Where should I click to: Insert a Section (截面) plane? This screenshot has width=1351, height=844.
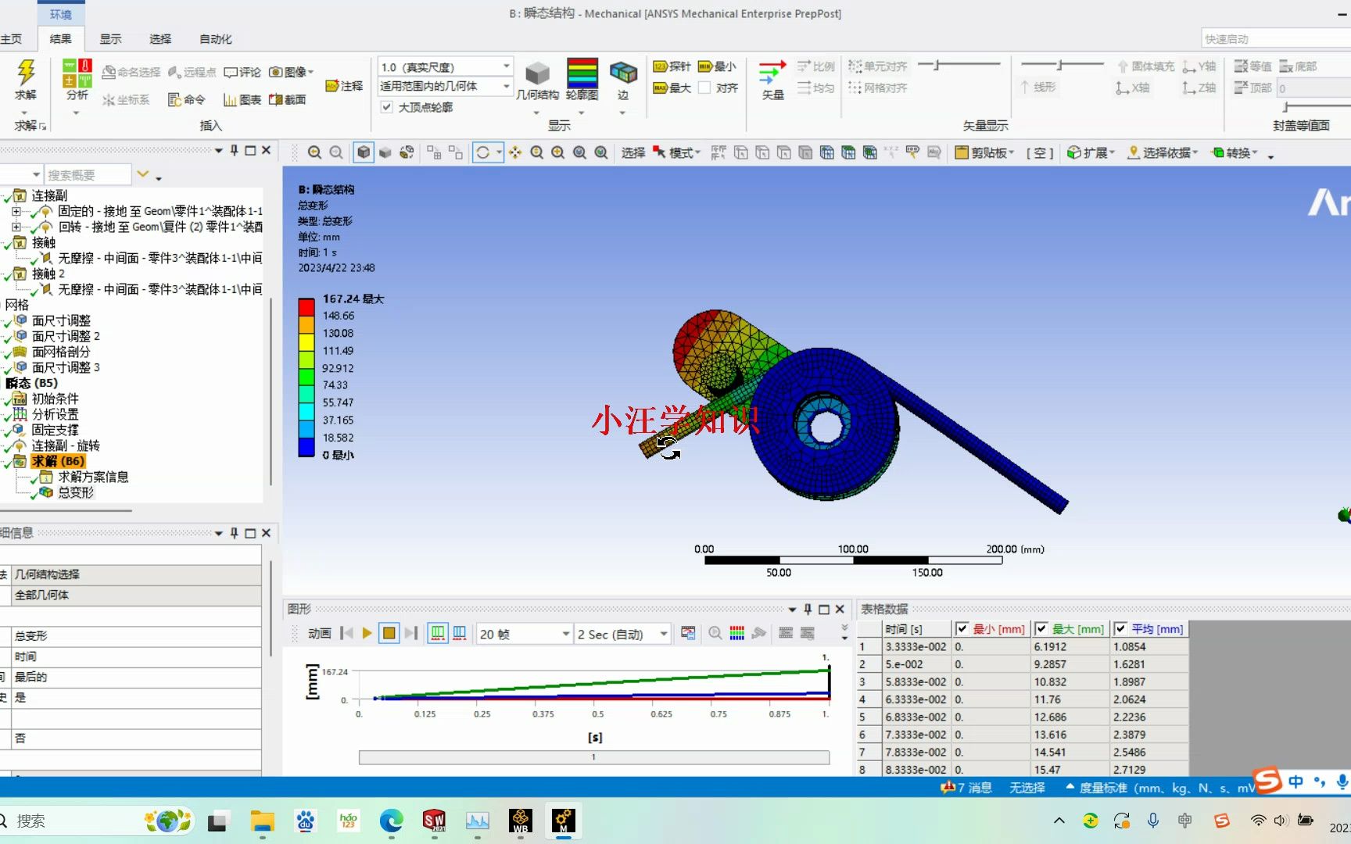pos(287,99)
